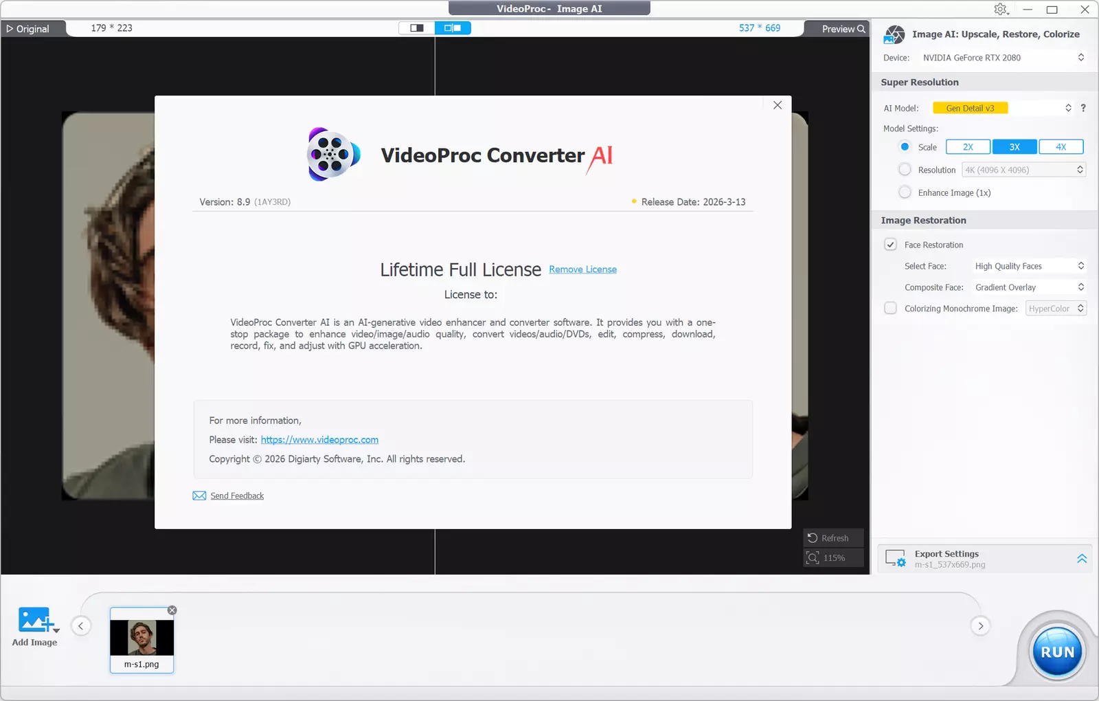Click the Send Feedback envelope icon

click(199, 496)
